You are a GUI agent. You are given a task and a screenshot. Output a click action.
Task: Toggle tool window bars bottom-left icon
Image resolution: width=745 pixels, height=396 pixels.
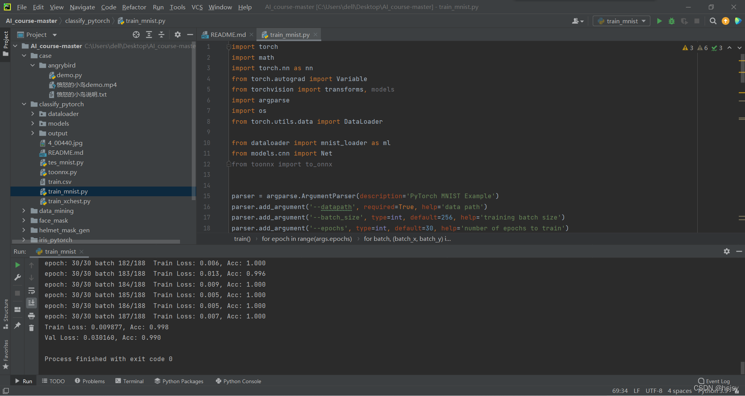coord(6,391)
